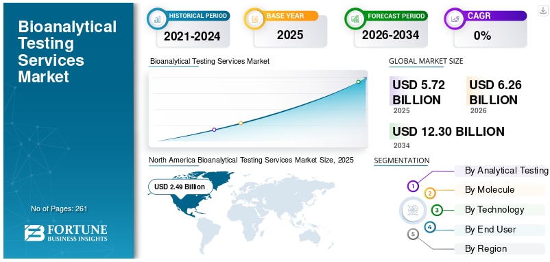
Task: Click segmentation number 4 circle
Action: [430, 227]
